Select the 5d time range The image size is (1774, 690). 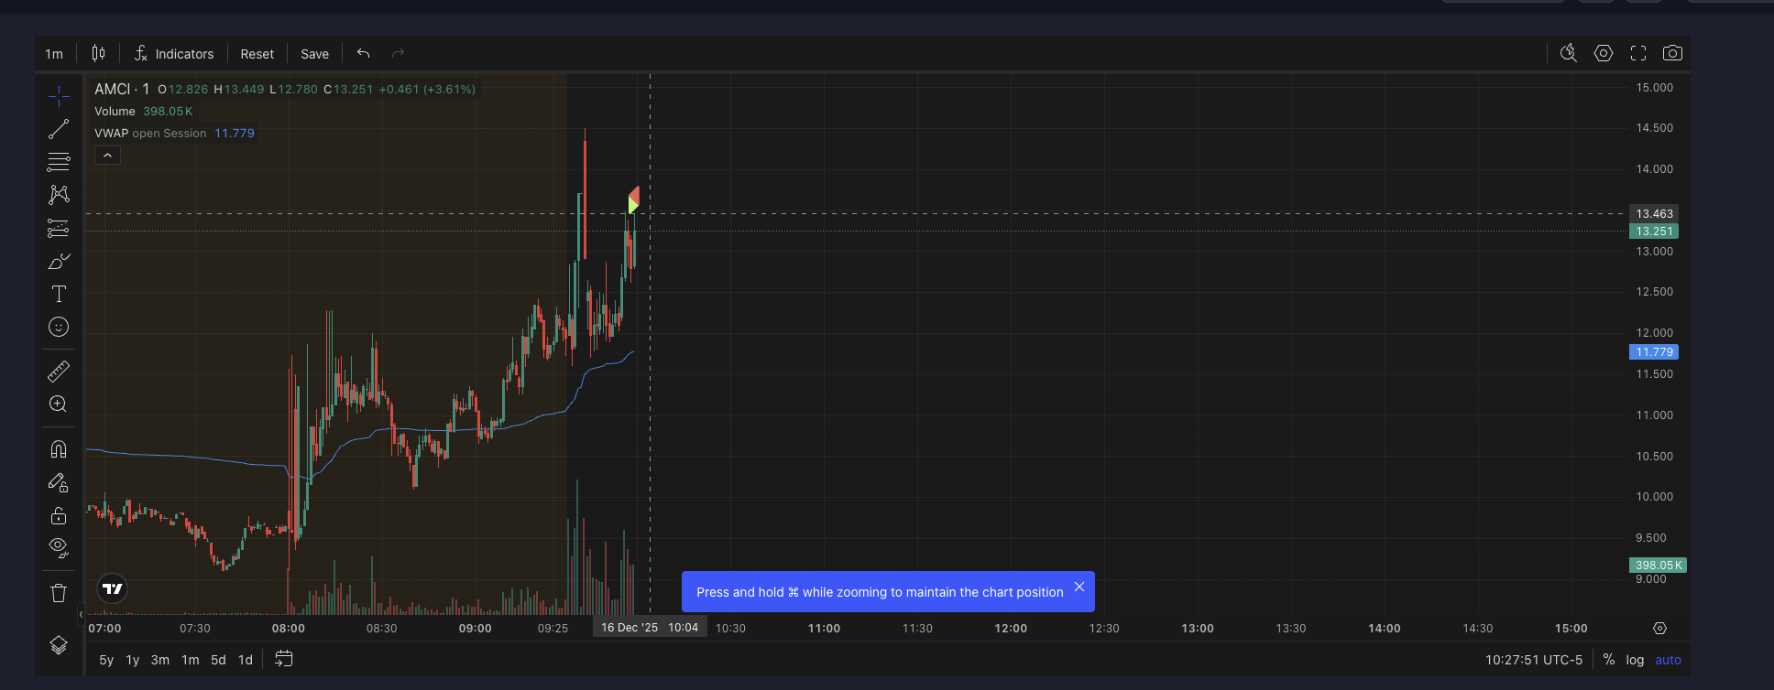[x=218, y=660]
